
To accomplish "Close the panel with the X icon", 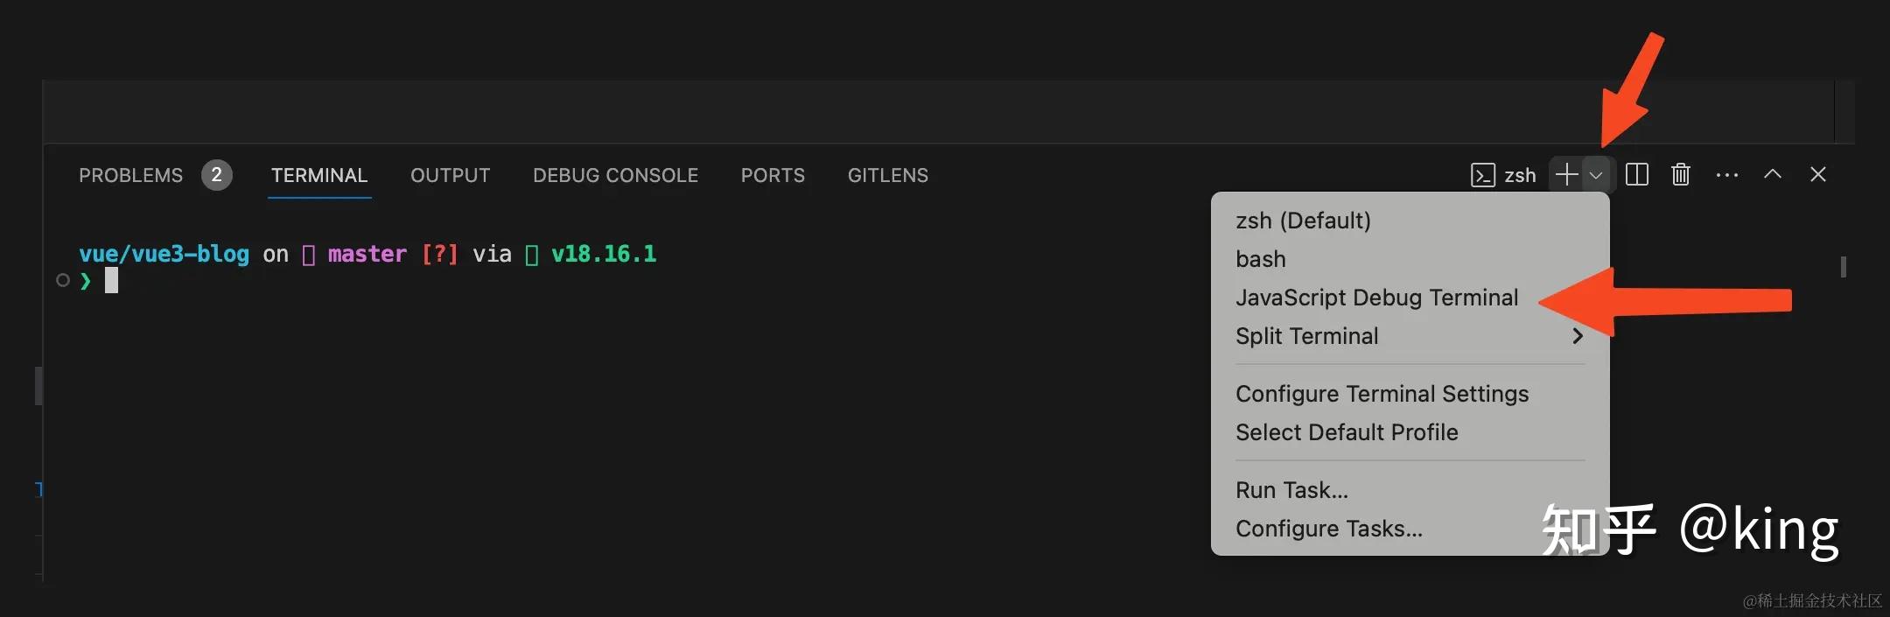I will click(1817, 174).
